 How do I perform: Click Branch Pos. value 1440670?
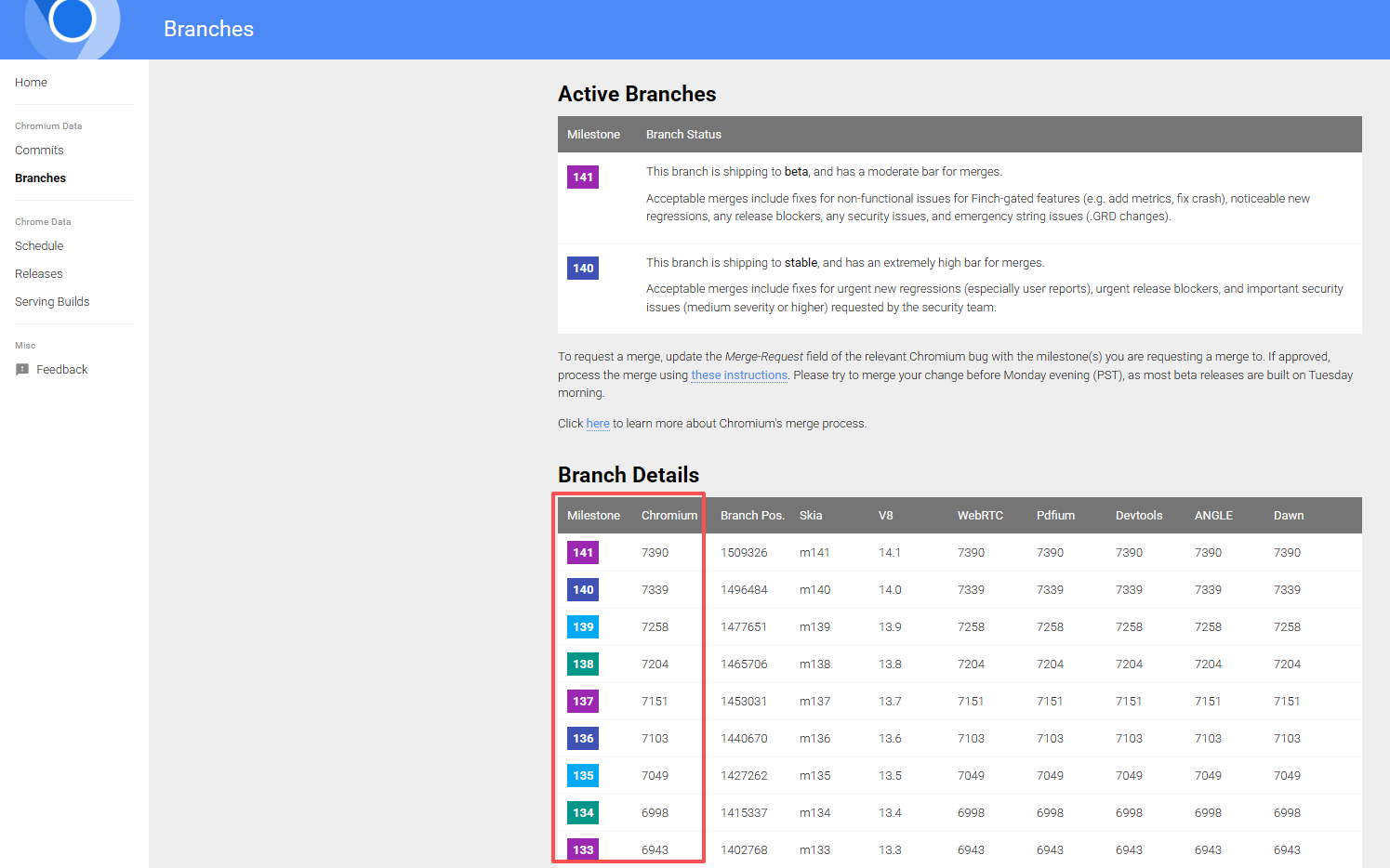(744, 739)
